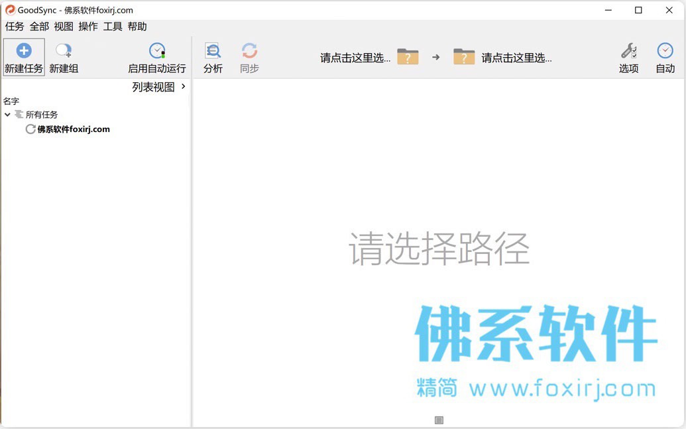Open the 工具 menu

[113, 27]
